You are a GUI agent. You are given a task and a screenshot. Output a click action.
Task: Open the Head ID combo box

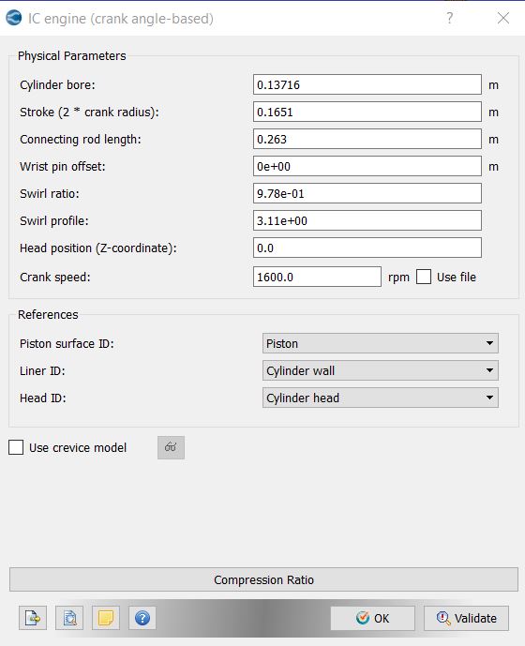[381, 398]
